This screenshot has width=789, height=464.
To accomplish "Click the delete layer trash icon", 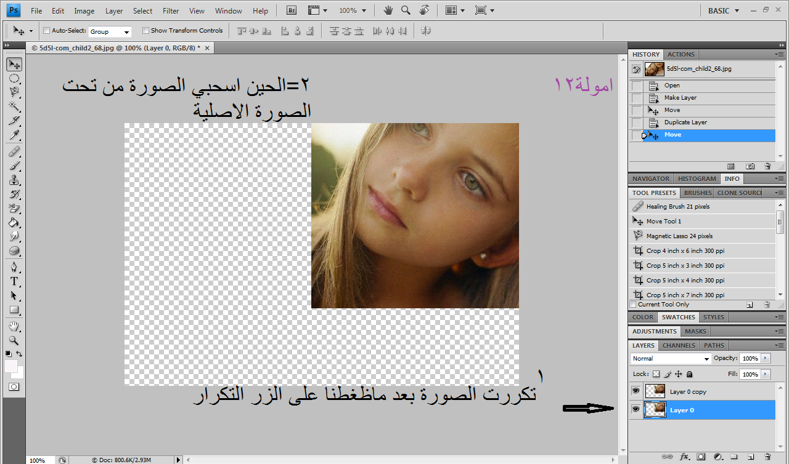I will [767, 457].
